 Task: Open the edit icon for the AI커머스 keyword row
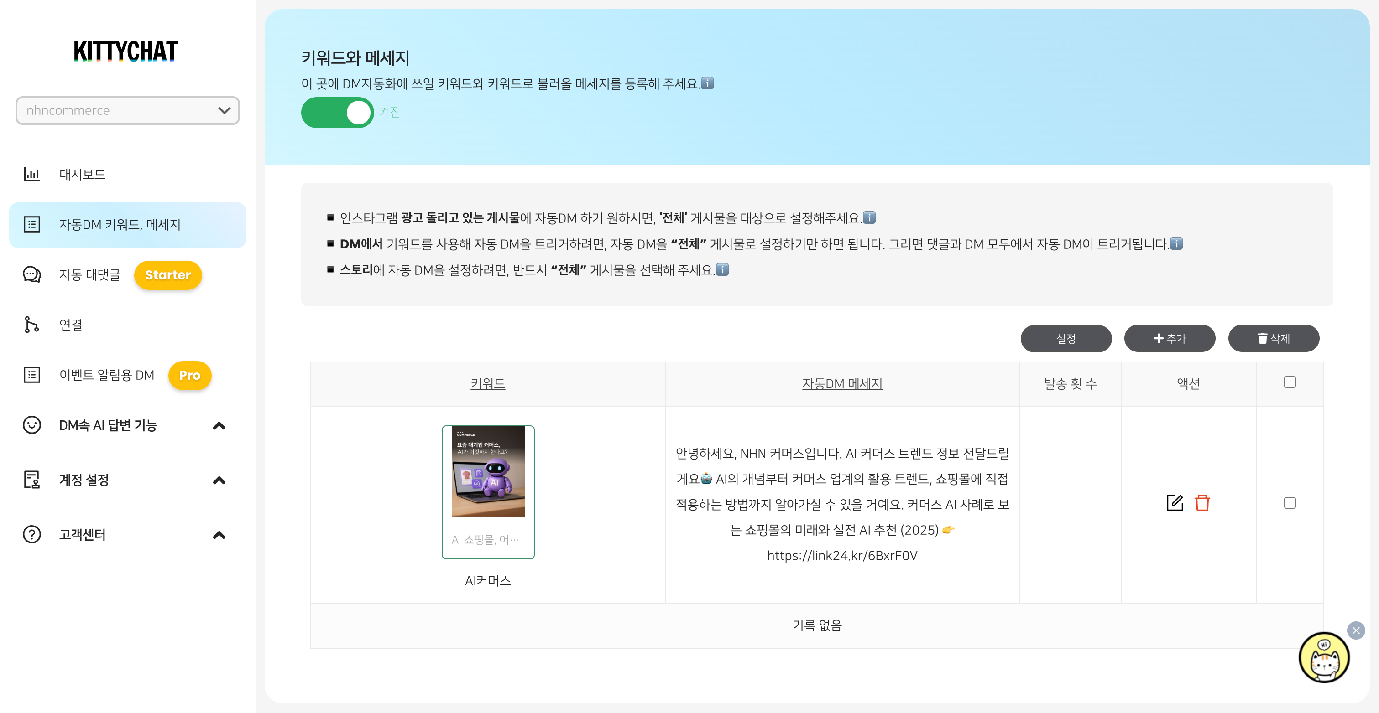tap(1175, 503)
